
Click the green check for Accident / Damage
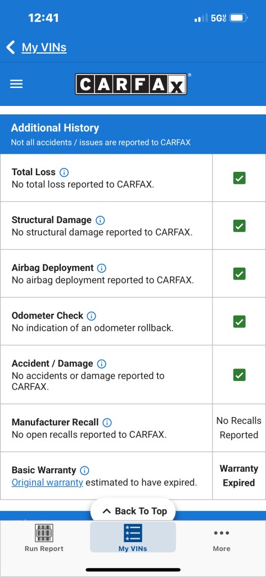(239, 375)
